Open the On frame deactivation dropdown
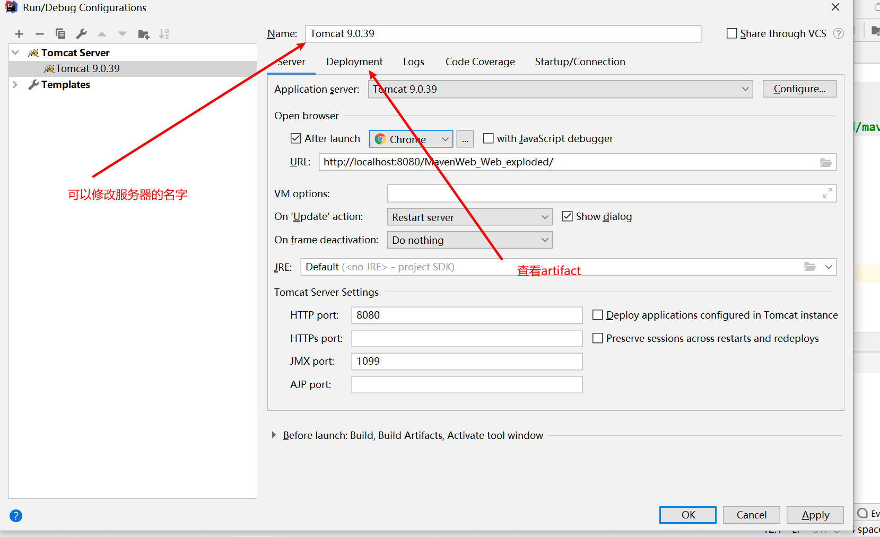The image size is (880, 537). [x=470, y=240]
